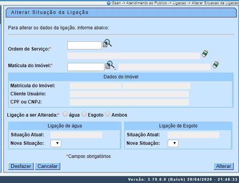Expand Nova Situação dropdown in Ligação de Esgoto

click(x=173, y=143)
